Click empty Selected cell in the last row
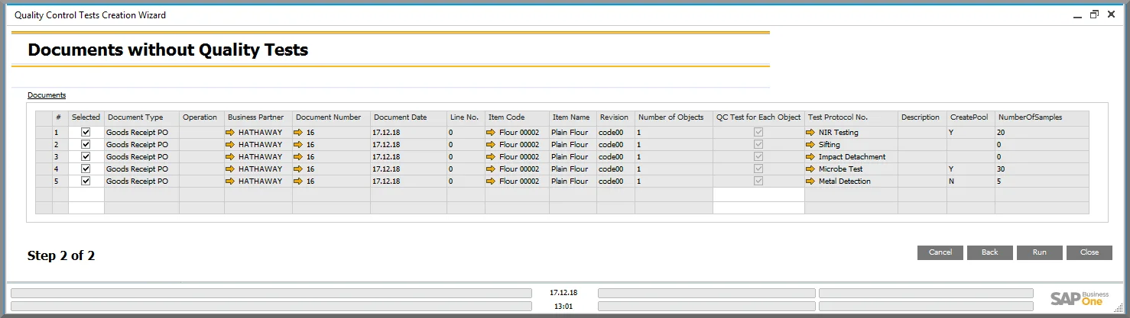This screenshot has height=318, width=1130. tap(86, 207)
